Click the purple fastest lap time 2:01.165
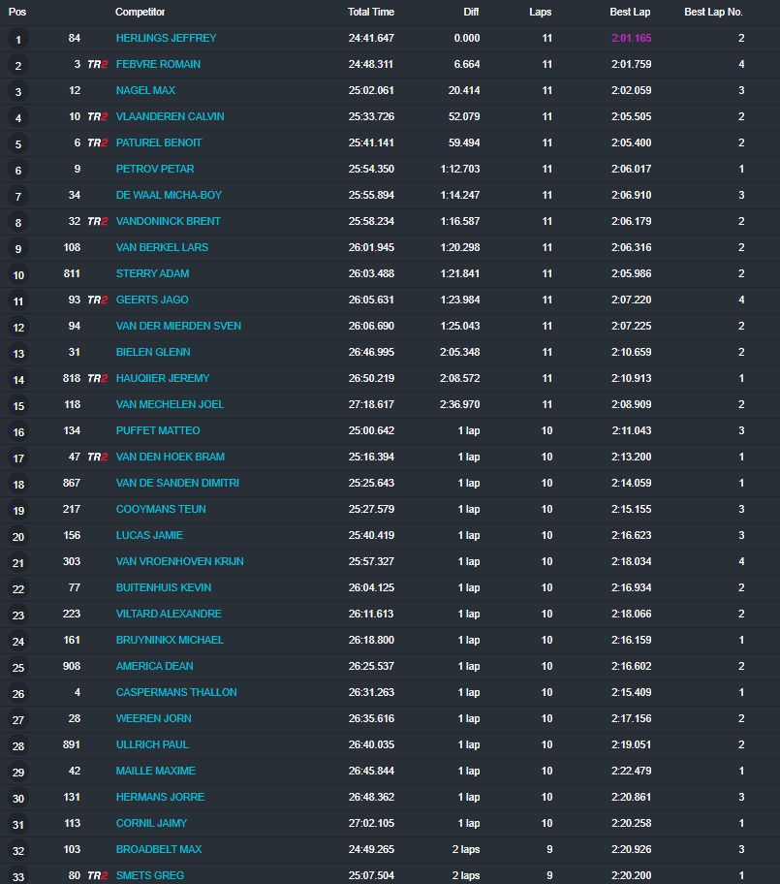The height and width of the screenshot is (884, 780). pos(630,39)
